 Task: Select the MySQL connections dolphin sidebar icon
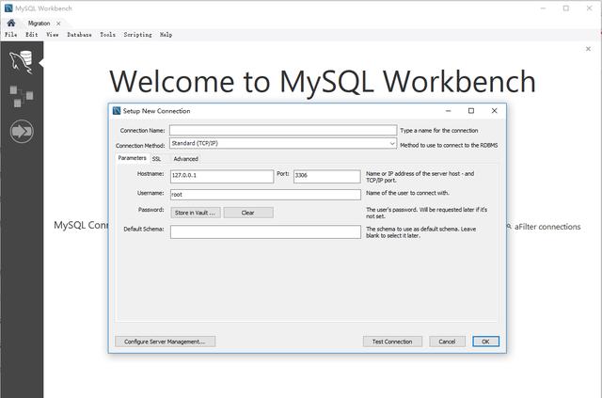click(x=21, y=62)
